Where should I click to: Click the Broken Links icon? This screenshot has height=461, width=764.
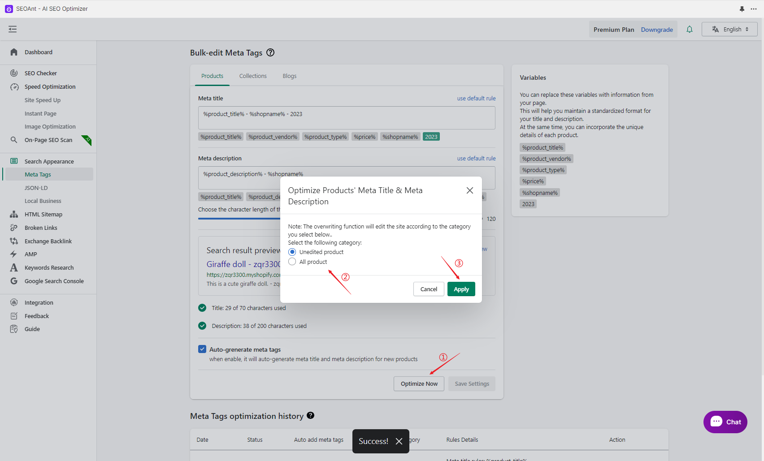coord(14,228)
